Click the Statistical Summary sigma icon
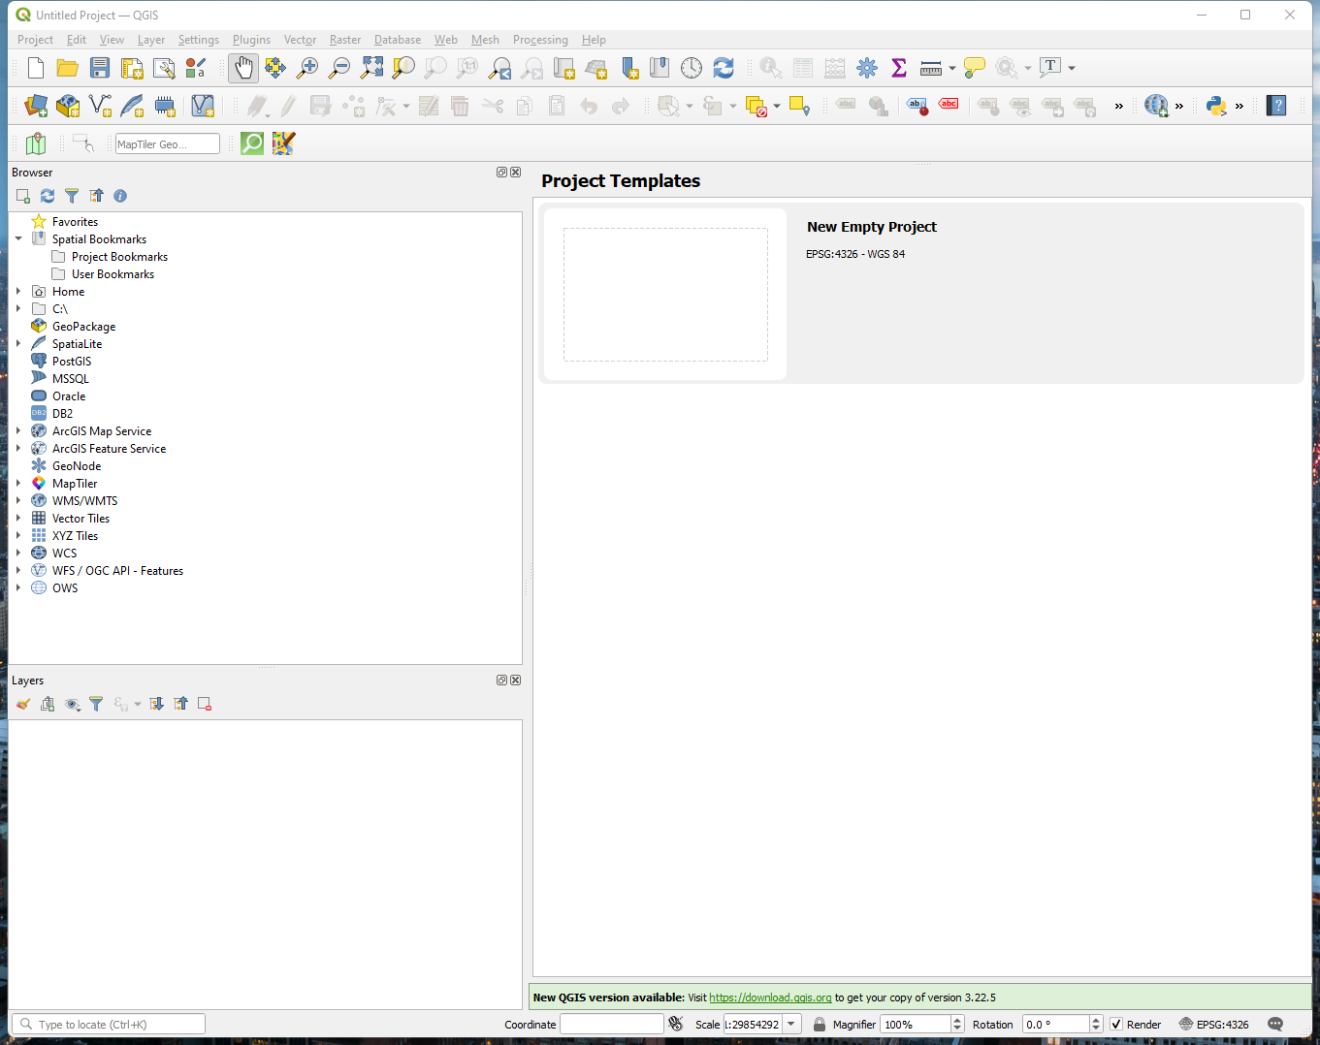 tap(899, 68)
